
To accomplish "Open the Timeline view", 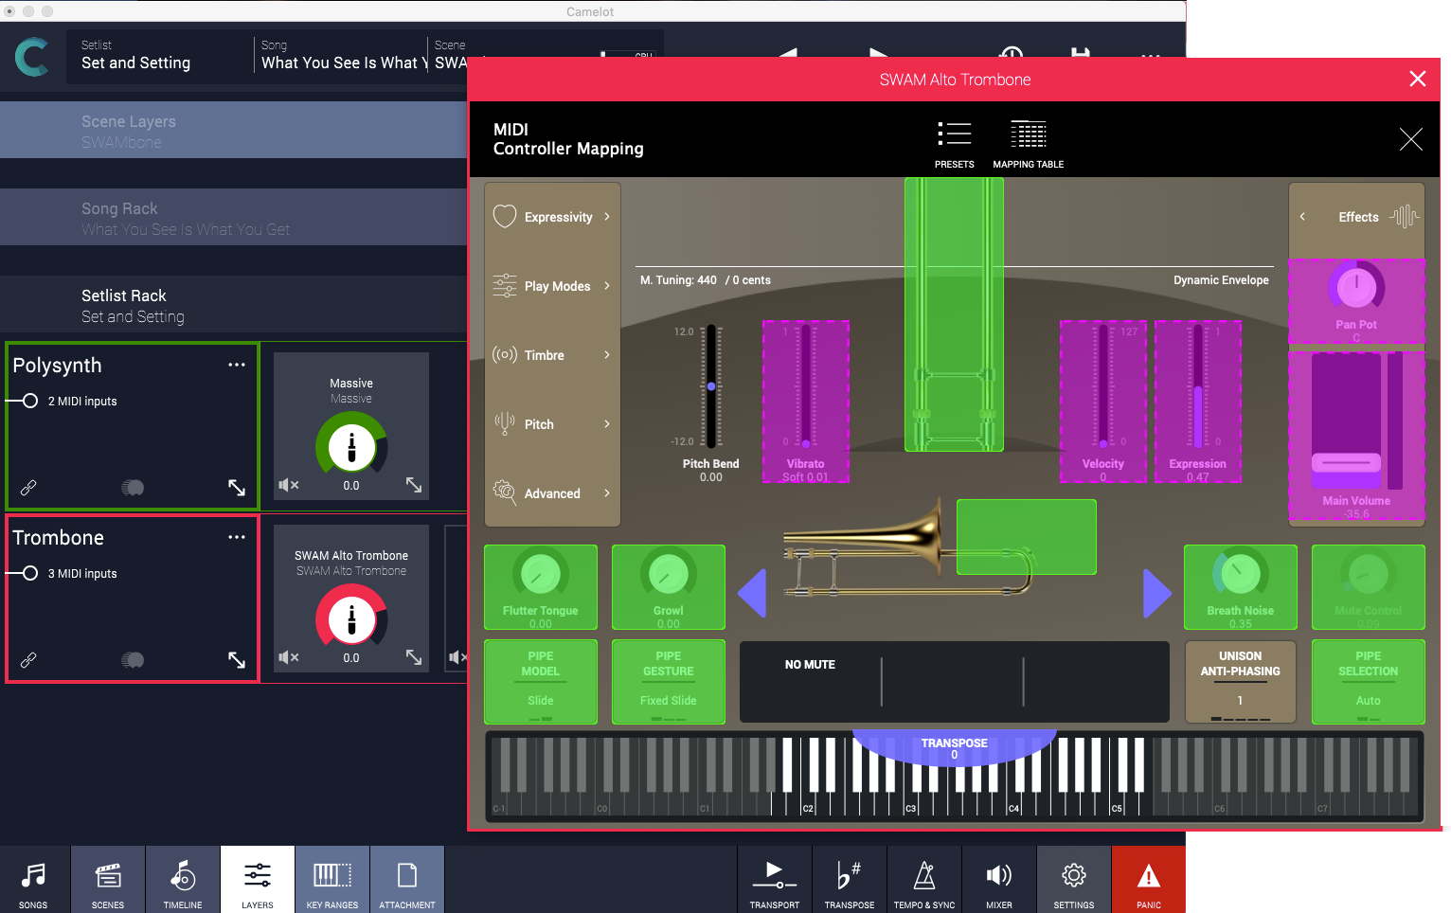I will [182, 879].
